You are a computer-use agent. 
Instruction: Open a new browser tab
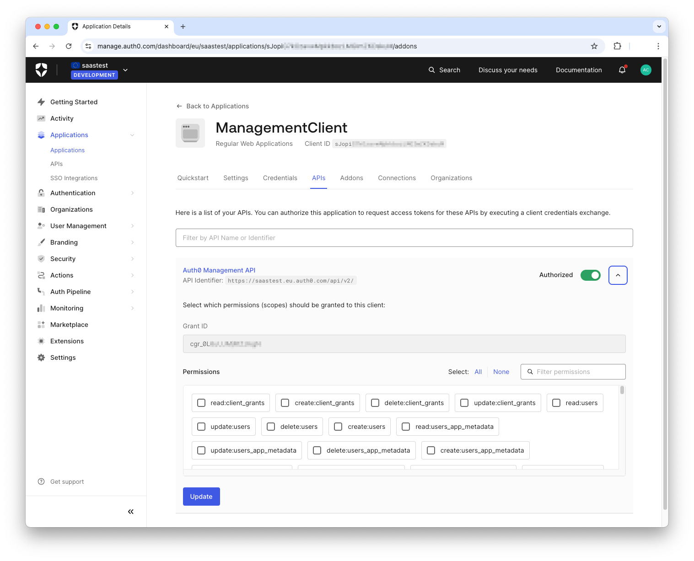tap(183, 27)
